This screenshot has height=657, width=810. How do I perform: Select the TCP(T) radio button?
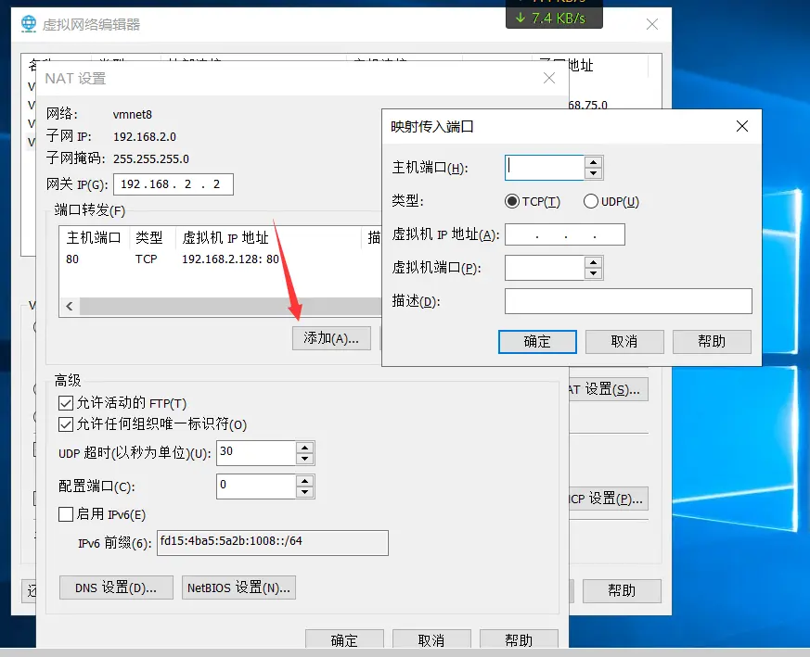(x=512, y=201)
